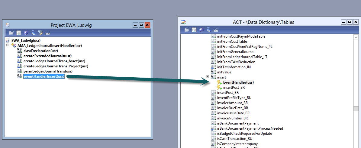Click Properties icon in AOT toolbar
Image resolution: width=361 pixels, height=148 pixels.
pos(194,29)
